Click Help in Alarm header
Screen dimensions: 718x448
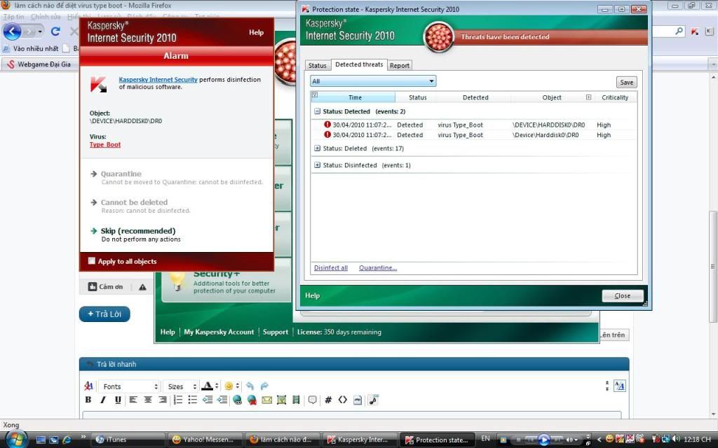257,32
